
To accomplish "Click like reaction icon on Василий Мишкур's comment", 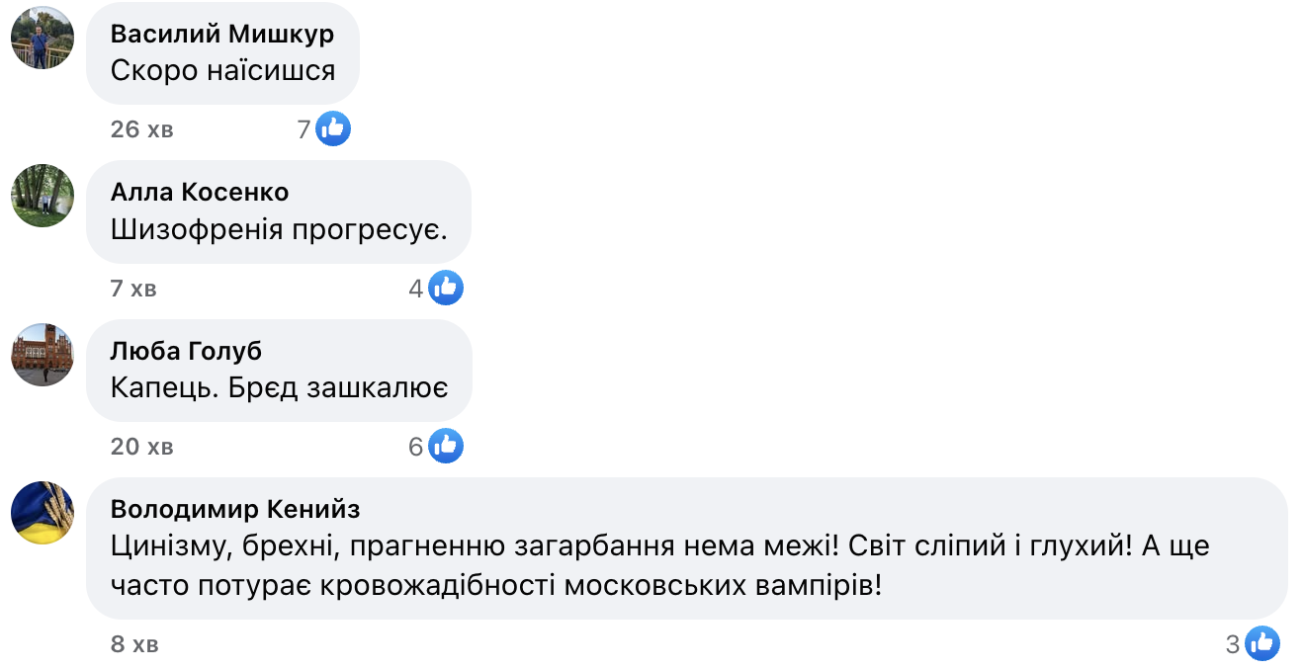I will click(333, 128).
